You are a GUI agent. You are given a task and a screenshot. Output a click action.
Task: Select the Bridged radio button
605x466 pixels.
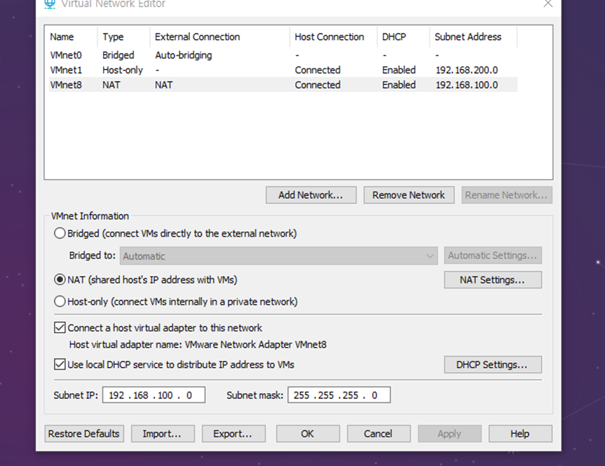(x=60, y=234)
